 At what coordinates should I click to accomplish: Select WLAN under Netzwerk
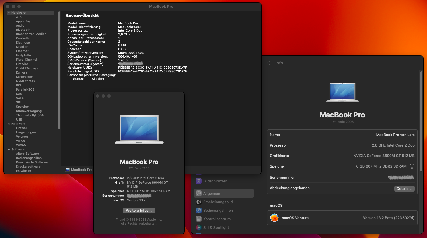coord(20,141)
